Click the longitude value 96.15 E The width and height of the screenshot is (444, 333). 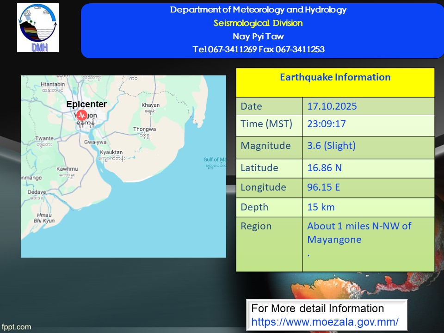[x=324, y=187]
